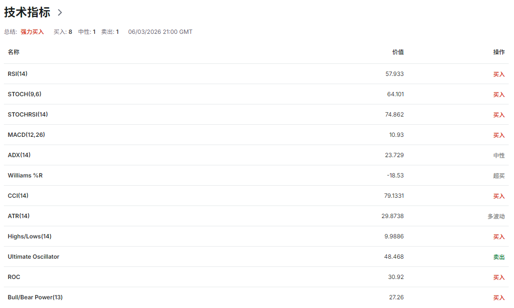This screenshot has width=514, height=308.
Task: Click the chevron arrow next to 技术指标
Action: pos(60,13)
